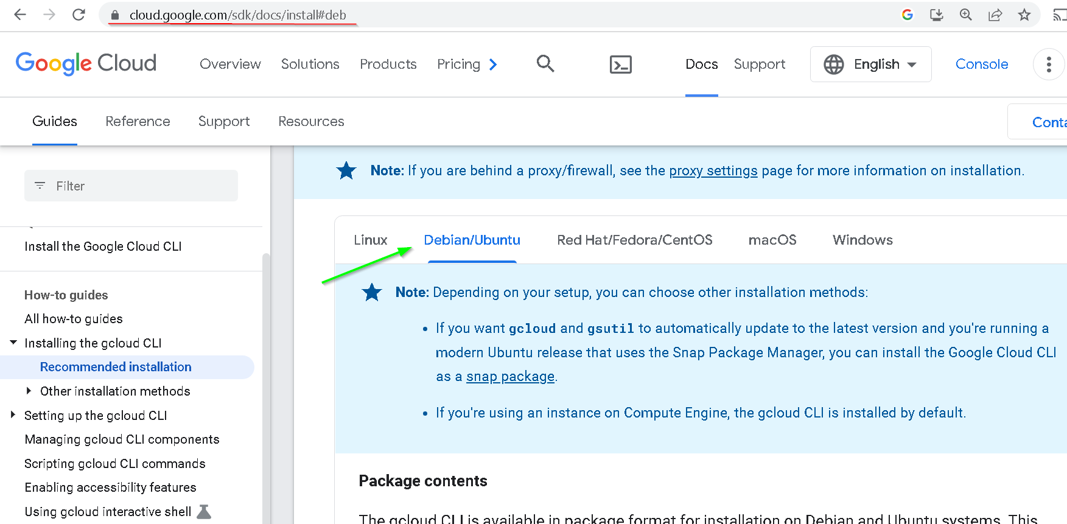The width and height of the screenshot is (1067, 524).
Task: Open Managing gcloud CLI components
Action: click(122, 439)
